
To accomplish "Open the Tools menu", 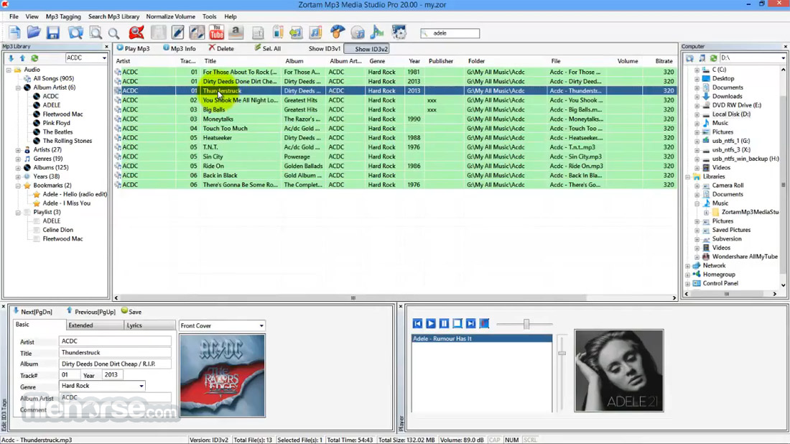I will [x=209, y=17].
